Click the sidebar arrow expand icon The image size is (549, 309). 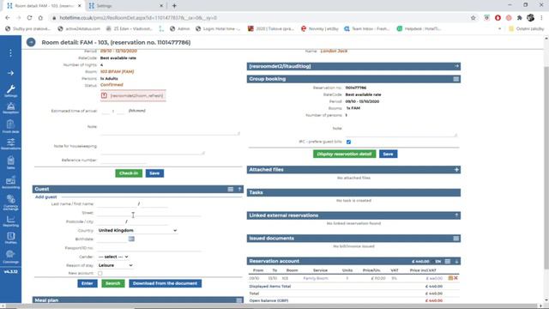(x=10, y=73)
